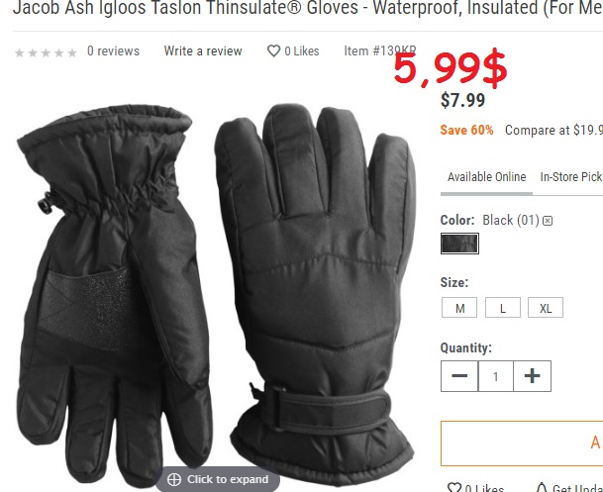Click the Get Updates bell icon
This screenshot has width=603, height=492.
pos(541,487)
